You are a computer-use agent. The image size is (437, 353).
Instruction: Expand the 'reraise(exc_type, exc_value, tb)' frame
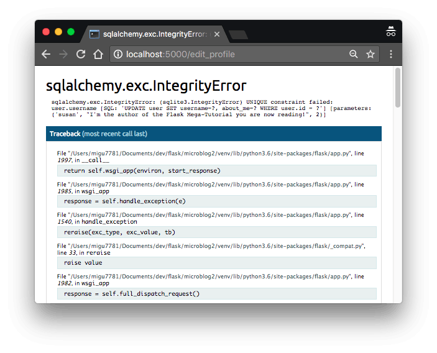(216, 232)
